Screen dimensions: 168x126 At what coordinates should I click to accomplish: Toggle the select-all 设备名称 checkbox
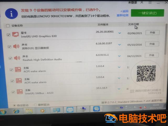click(x=8, y=26)
